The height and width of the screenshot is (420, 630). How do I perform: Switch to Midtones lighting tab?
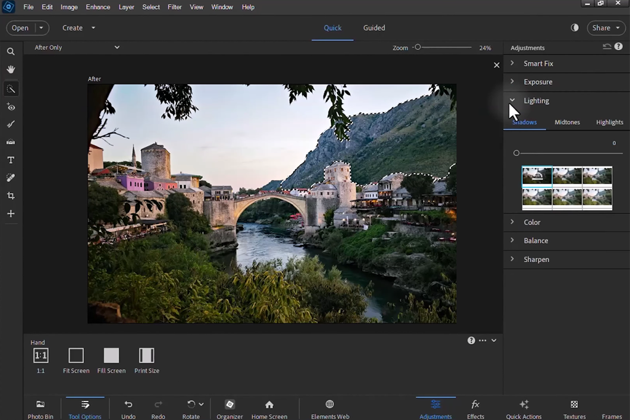click(x=567, y=122)
